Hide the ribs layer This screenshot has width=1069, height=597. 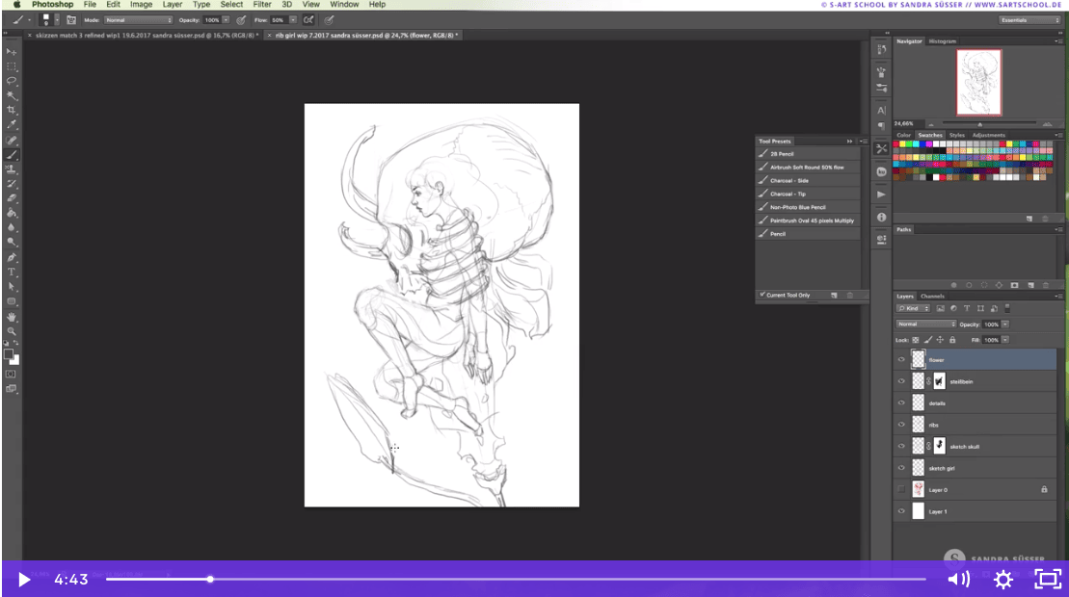[x=901, y=425]
